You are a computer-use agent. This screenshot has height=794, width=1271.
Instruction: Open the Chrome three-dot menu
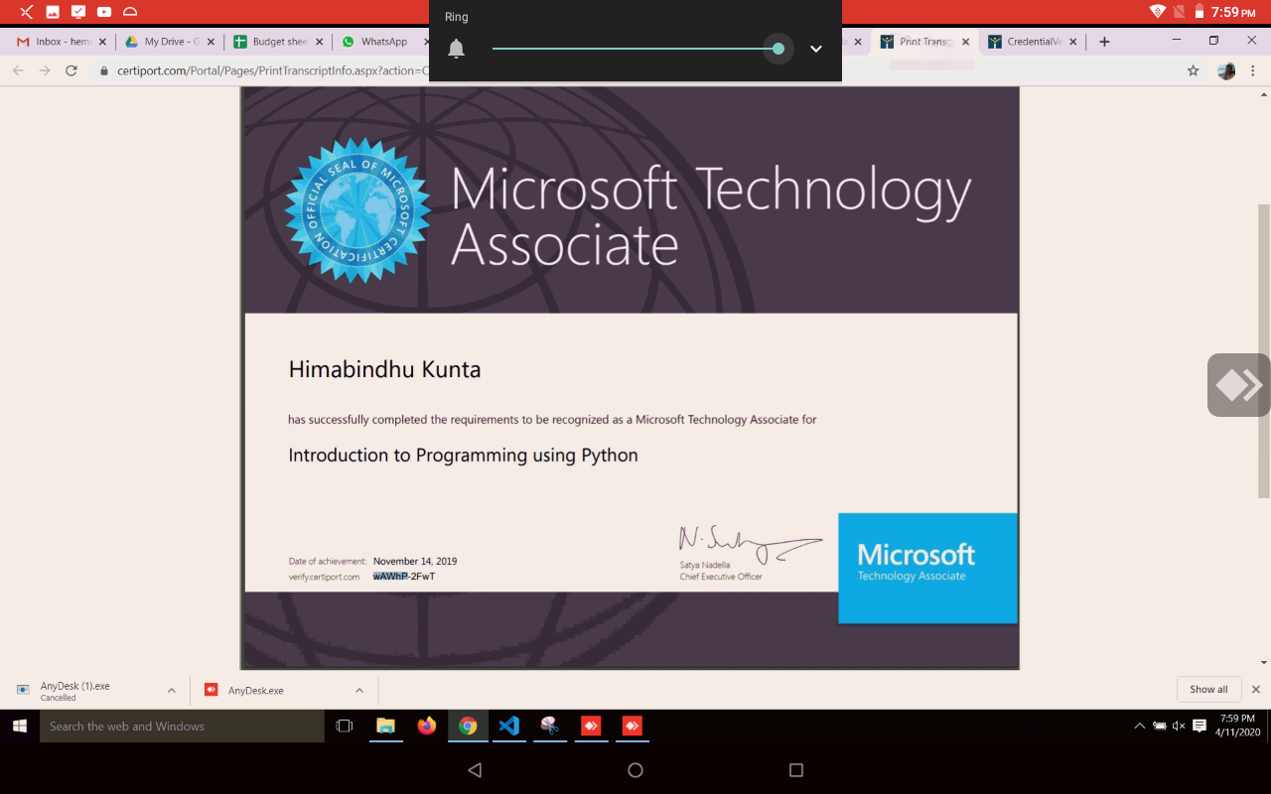1254,70
